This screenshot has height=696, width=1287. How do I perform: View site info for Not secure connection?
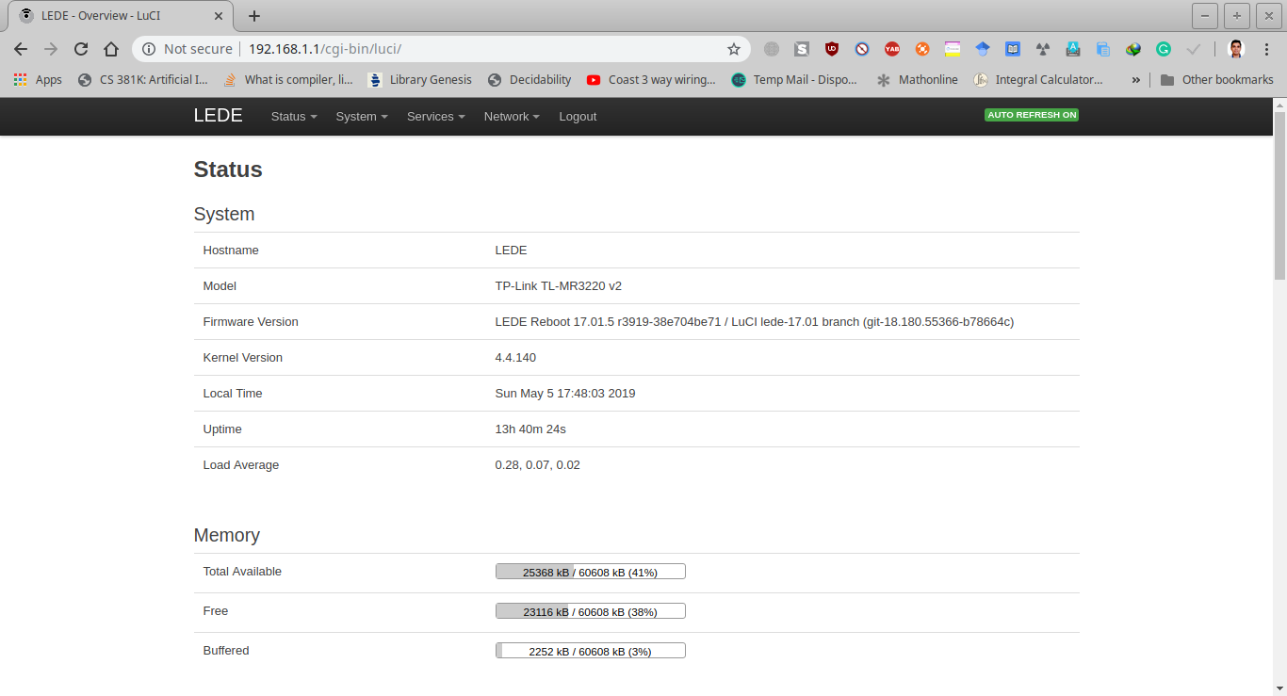[187, 49]
